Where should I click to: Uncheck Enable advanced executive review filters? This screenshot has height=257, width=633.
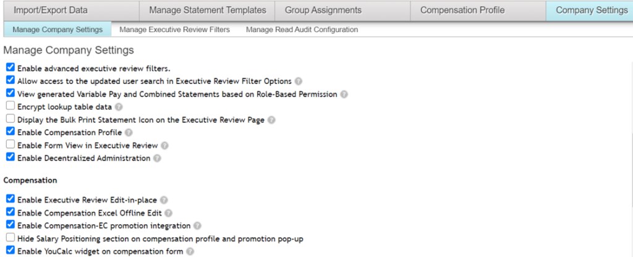[x=10, y=67]
